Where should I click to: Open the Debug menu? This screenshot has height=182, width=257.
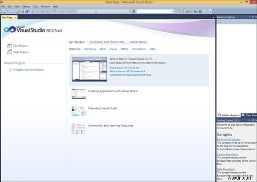pyautogui.click(x=26, y=6)
